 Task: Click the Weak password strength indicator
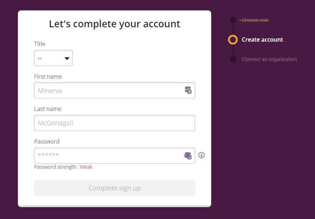tap(86, 167)
